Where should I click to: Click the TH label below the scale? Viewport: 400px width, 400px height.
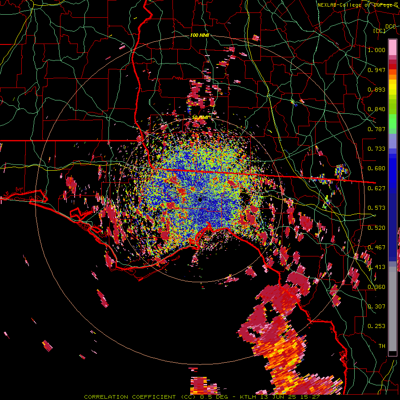coord(382,346)
